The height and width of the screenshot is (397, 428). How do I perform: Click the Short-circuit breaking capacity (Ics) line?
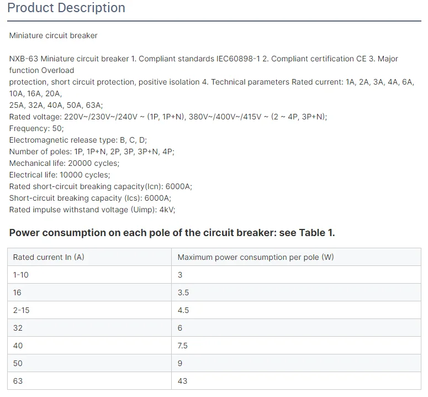pyautogui.click(x=90, y=198)
